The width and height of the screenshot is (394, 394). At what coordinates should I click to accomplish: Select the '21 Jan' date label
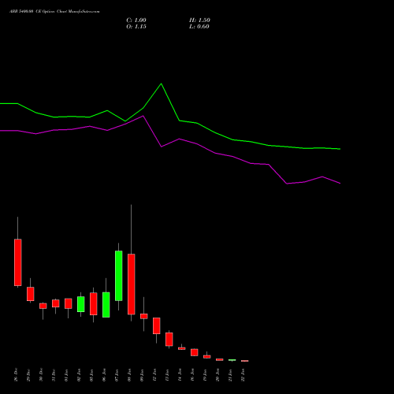click(x=231, y=375)
